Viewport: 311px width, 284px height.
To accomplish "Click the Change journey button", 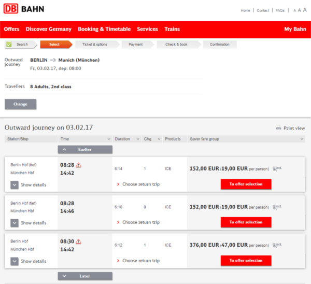I will (x=20, y=104).
